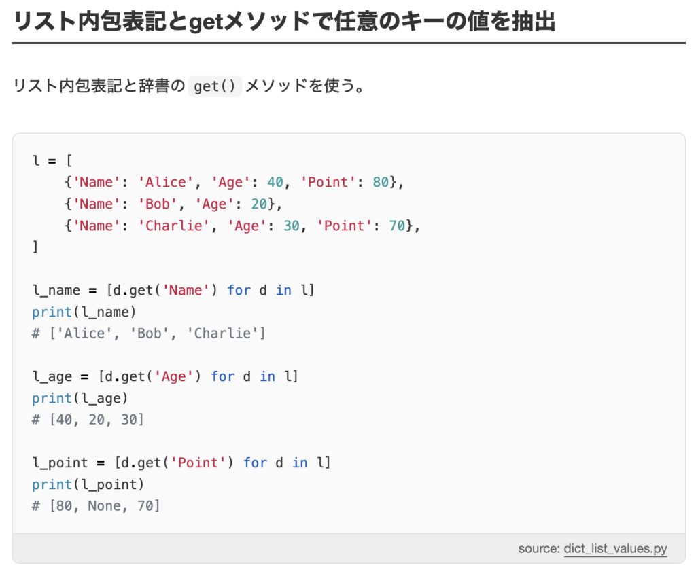The height and width of the screenshot is (574, 696).
Task: Click the 'source:' label in code footer
Action: [538, 549]
